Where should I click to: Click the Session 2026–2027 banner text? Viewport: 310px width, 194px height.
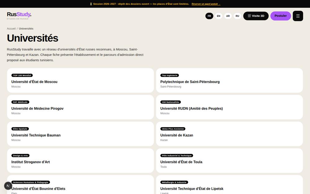coord(139,4)
